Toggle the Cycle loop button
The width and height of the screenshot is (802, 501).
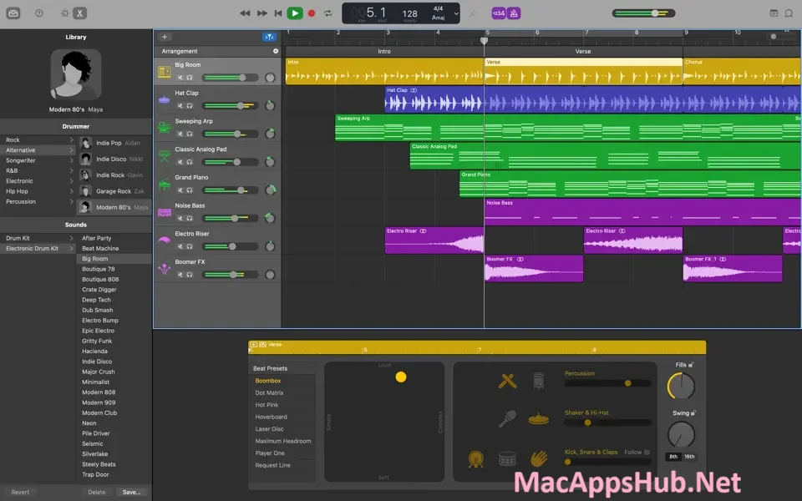click(327, 13)
